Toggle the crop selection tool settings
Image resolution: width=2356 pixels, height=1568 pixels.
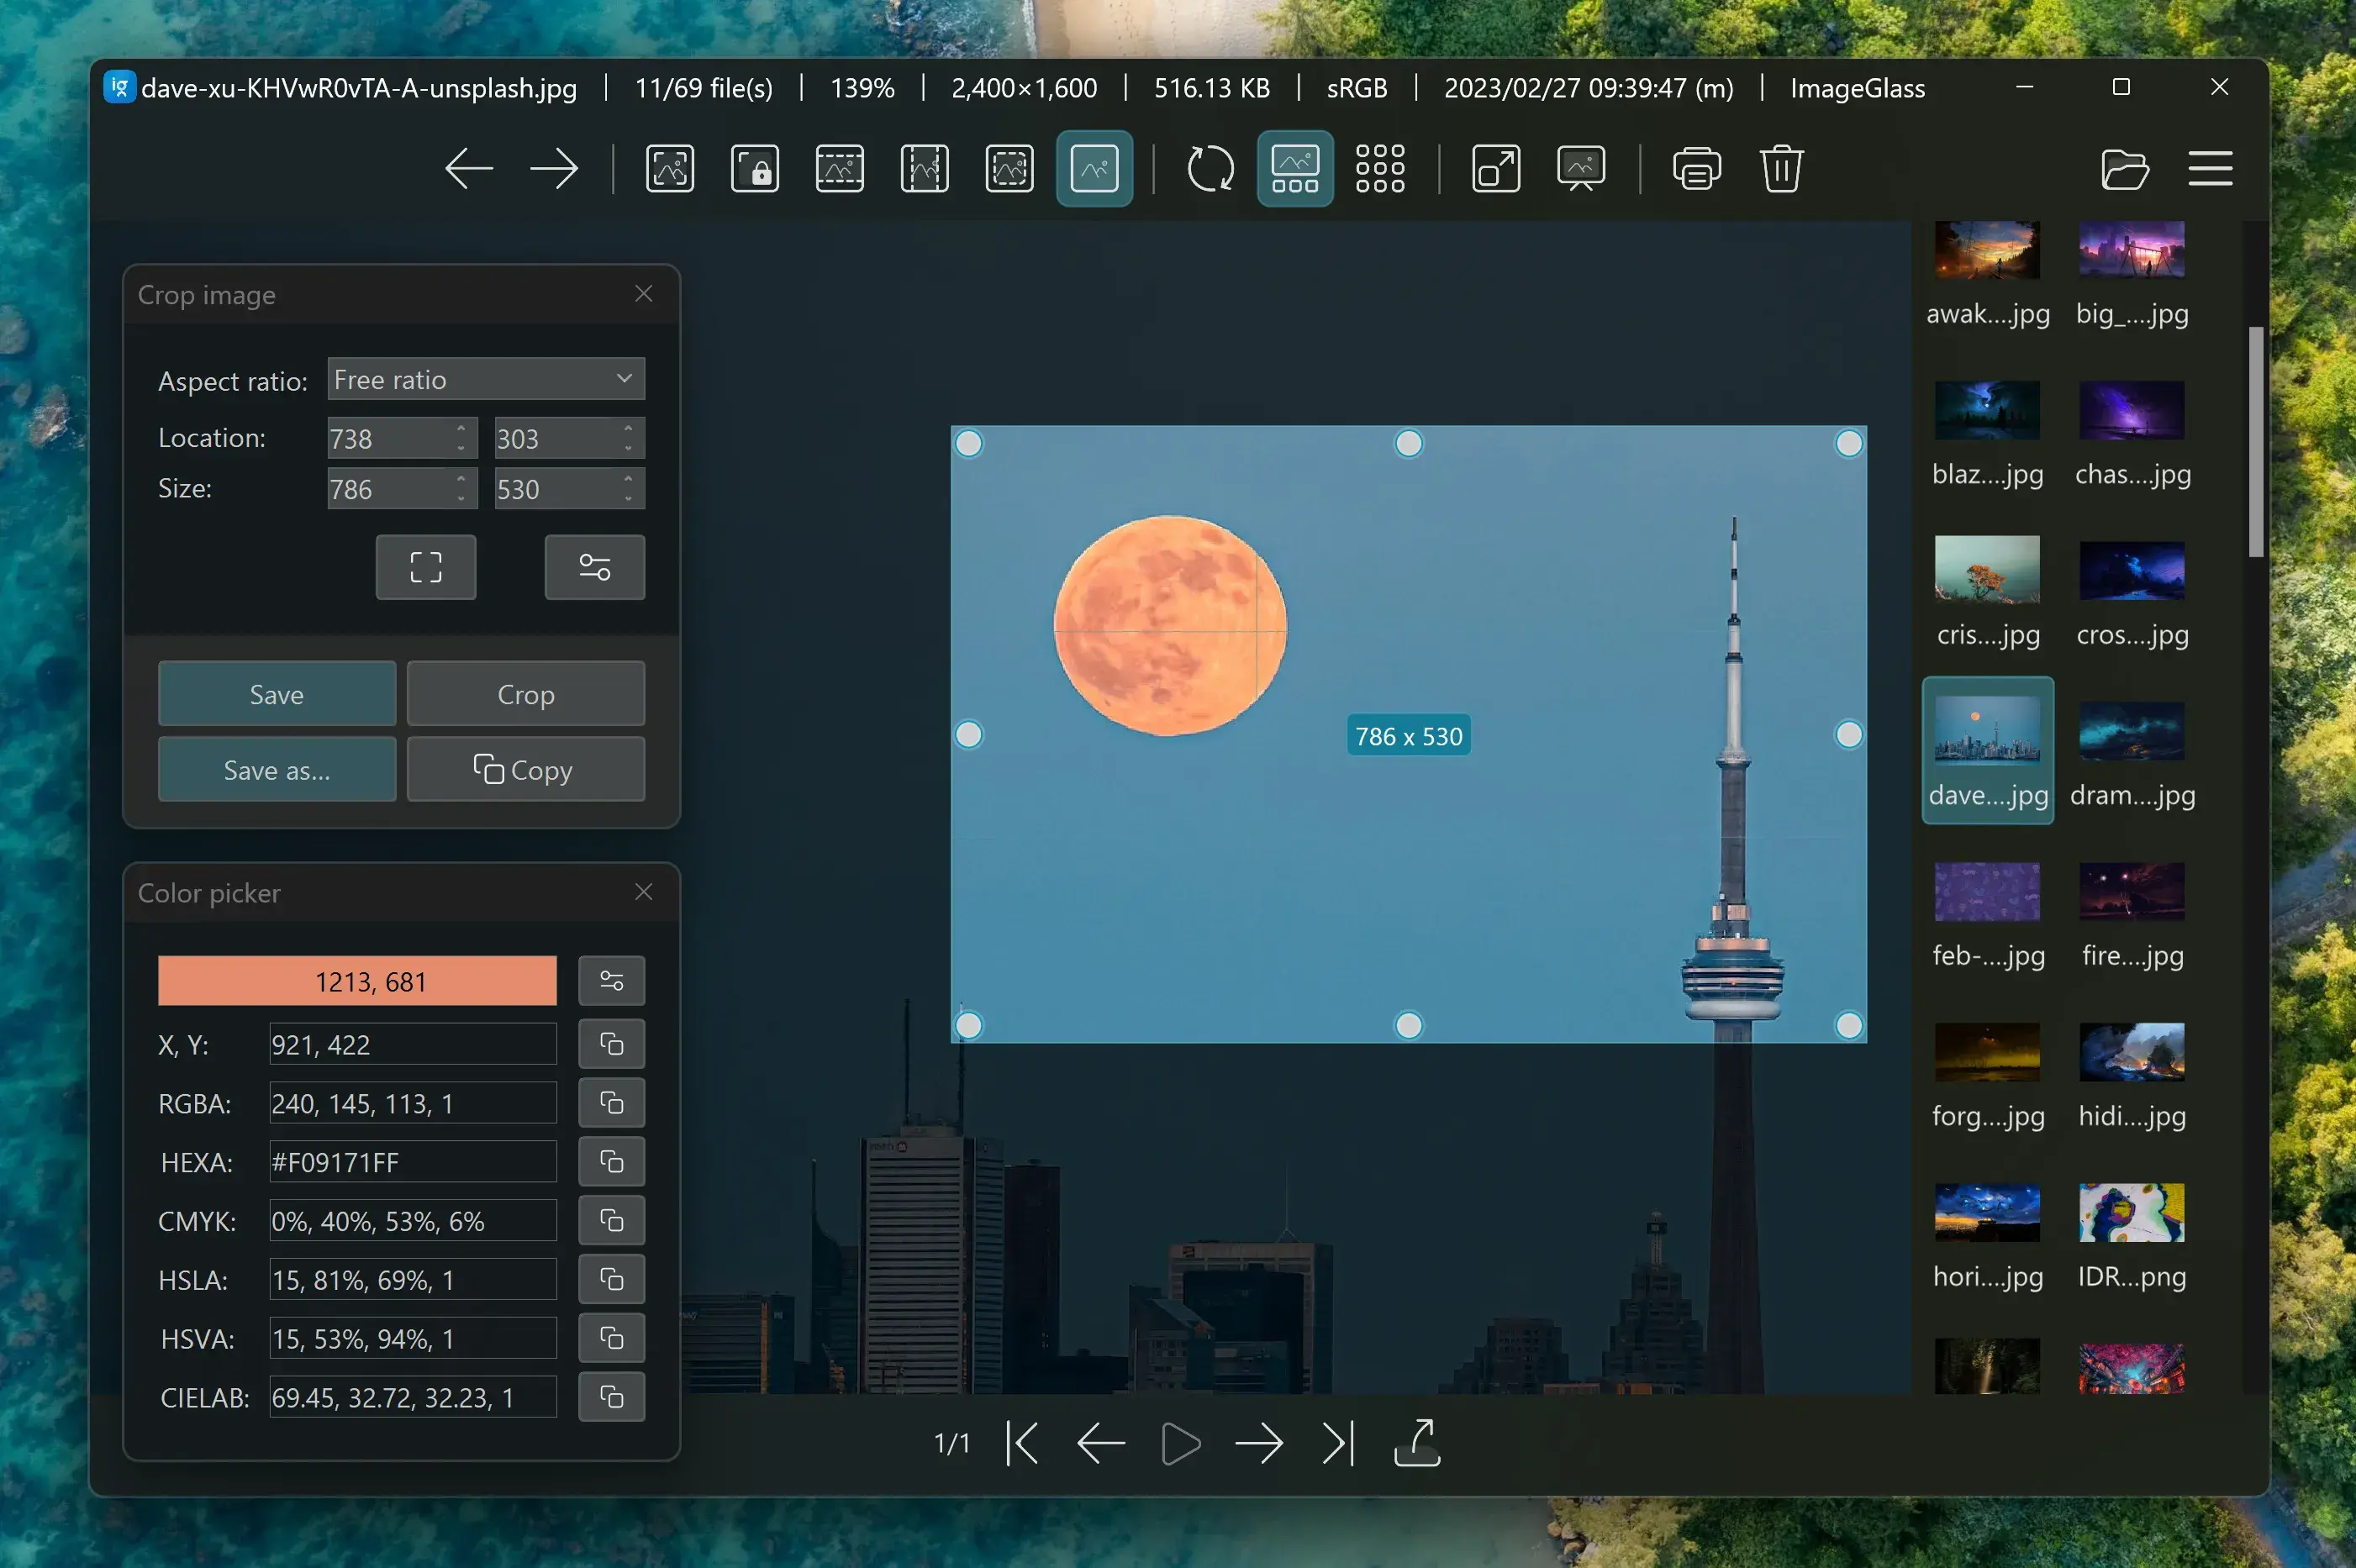pos(592,566)
